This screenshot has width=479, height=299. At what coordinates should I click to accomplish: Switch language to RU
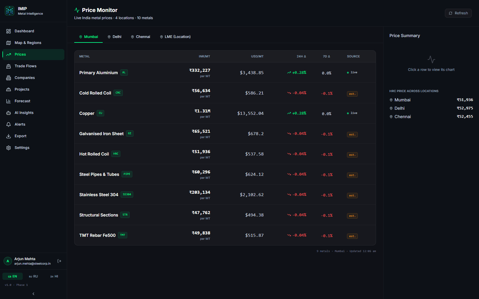click(34, 277)
